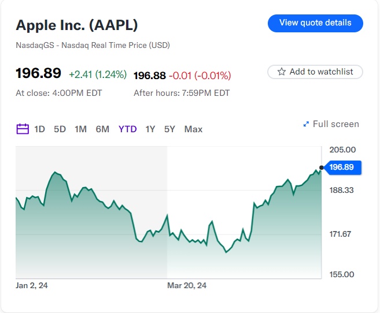
Task: Click the black dot at chart's latest price
Action: click(x=322, y=167)
